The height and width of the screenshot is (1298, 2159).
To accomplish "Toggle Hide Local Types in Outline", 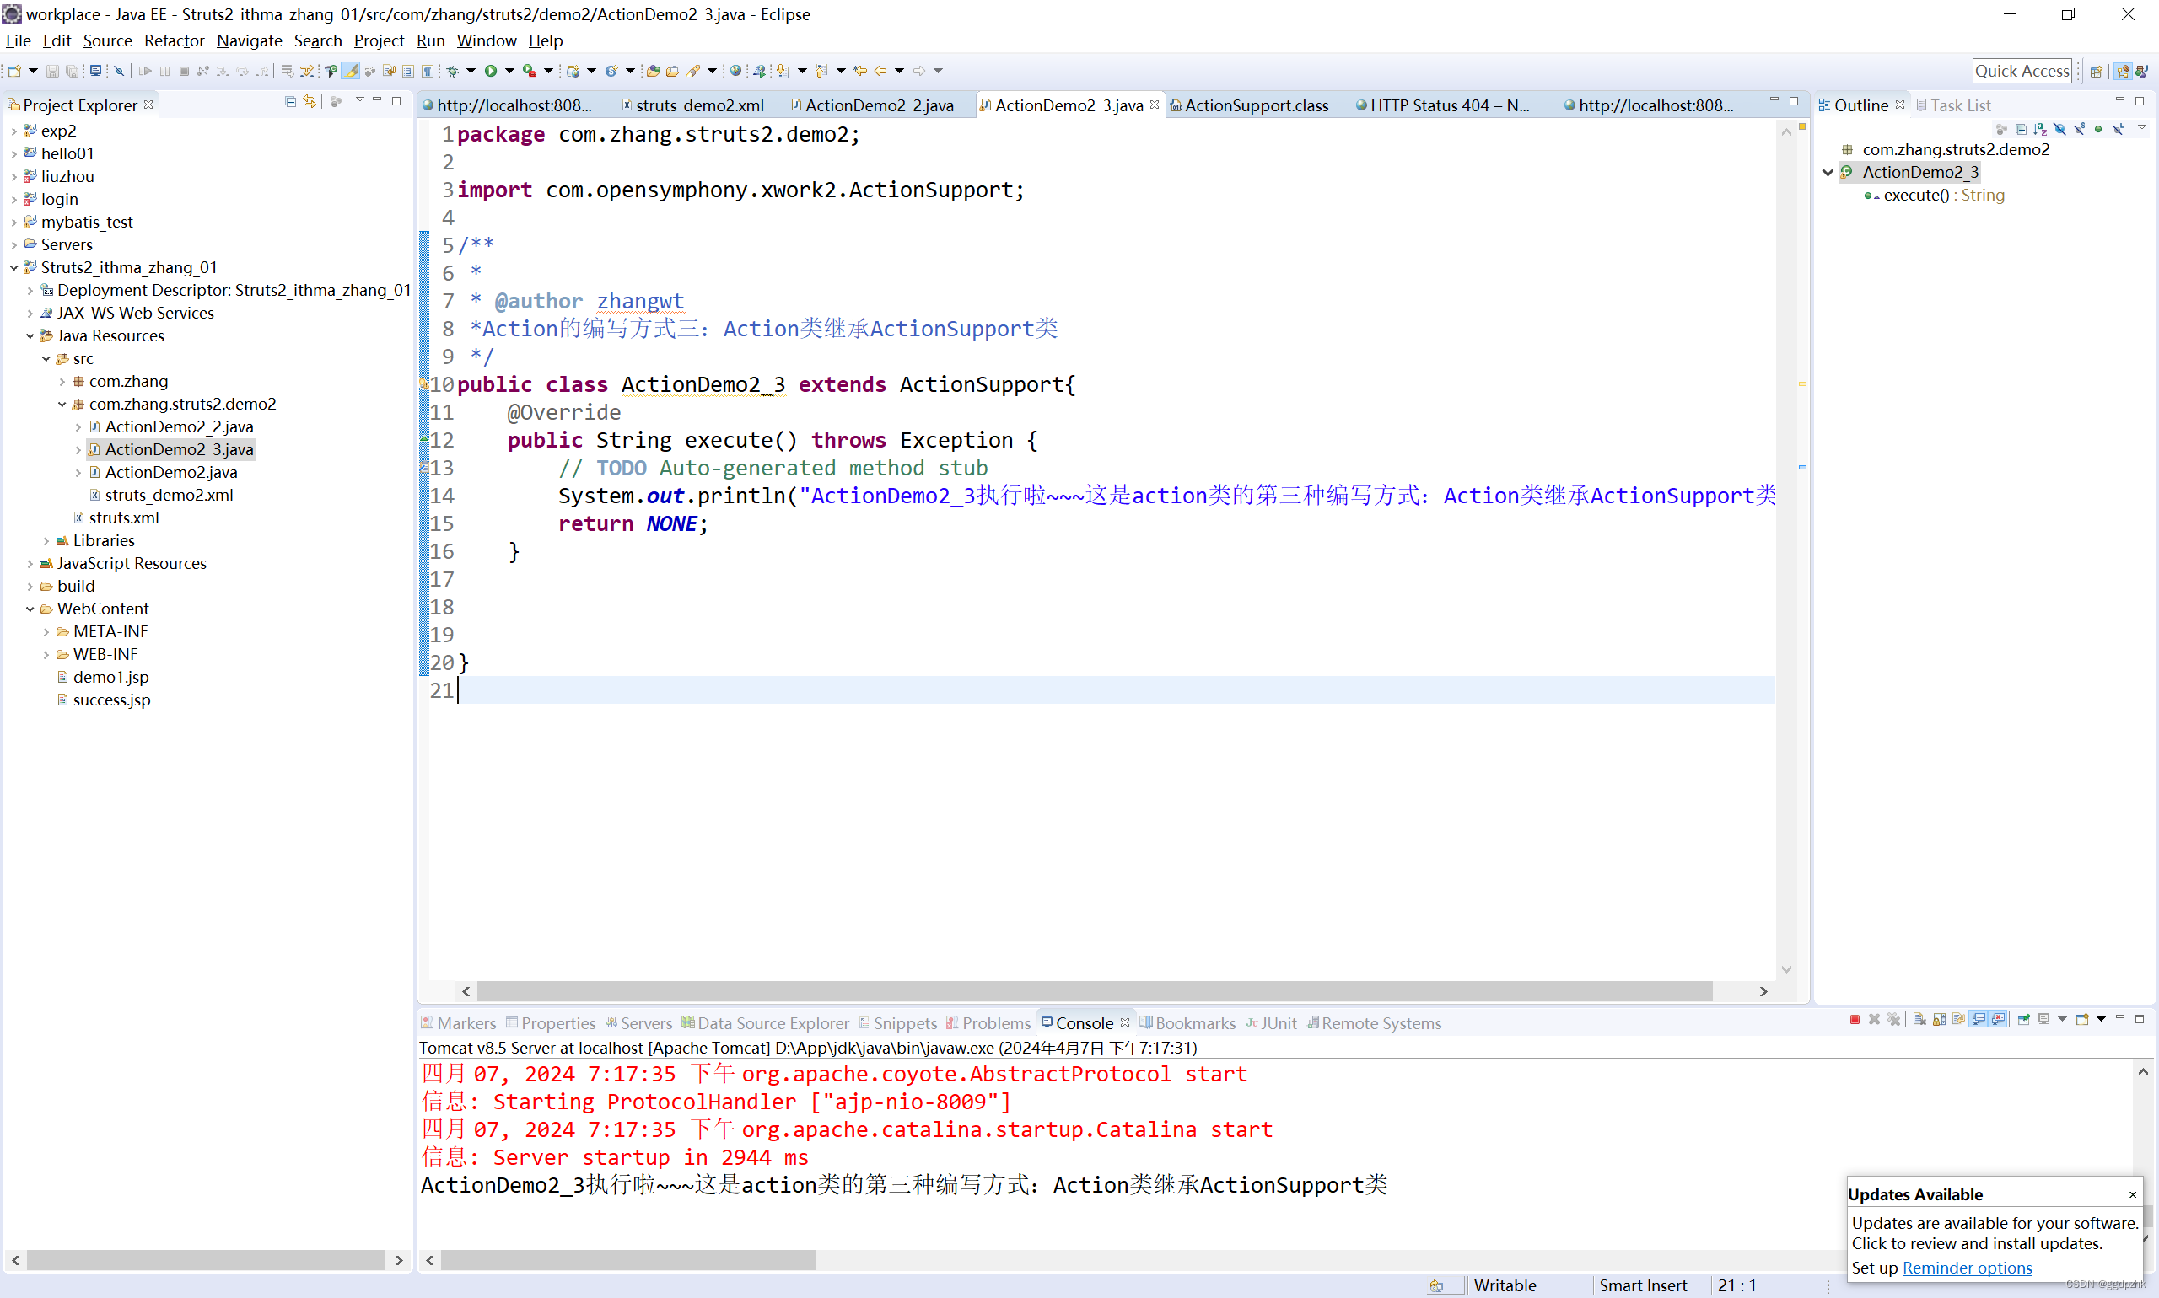I will [x=2118, y=130].
